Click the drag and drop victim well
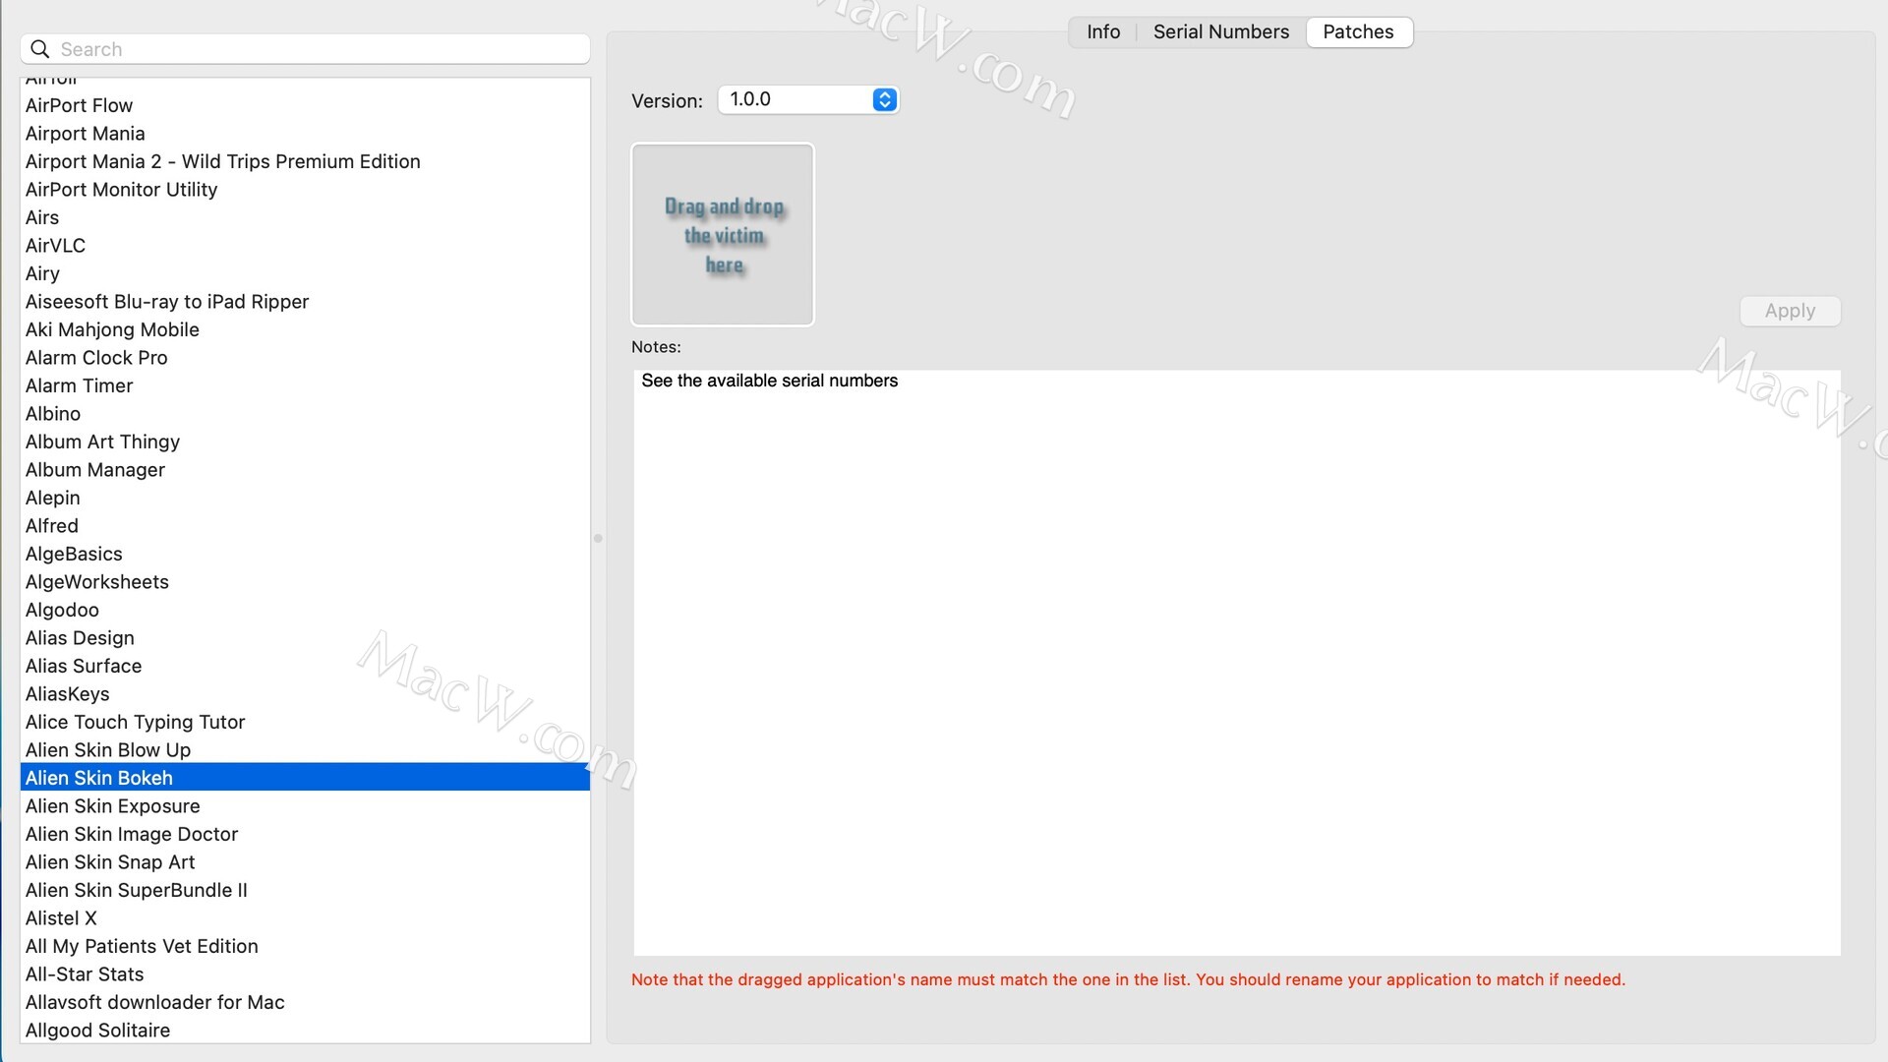 tap(723, 234)
